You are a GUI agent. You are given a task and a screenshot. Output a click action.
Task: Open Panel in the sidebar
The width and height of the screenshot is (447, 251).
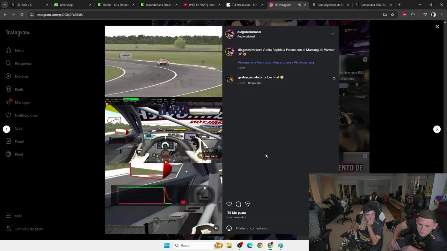(x=15, y=141)
